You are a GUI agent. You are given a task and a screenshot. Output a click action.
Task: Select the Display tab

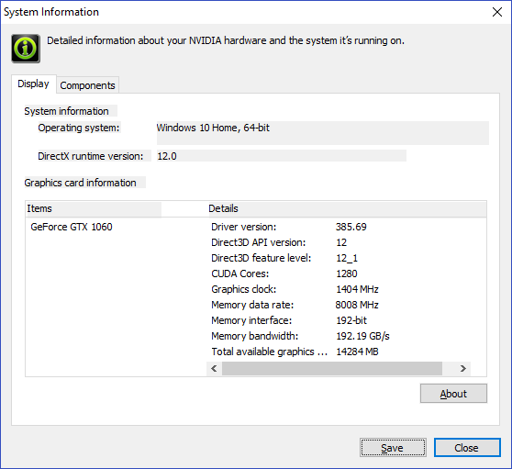[33, 84]
